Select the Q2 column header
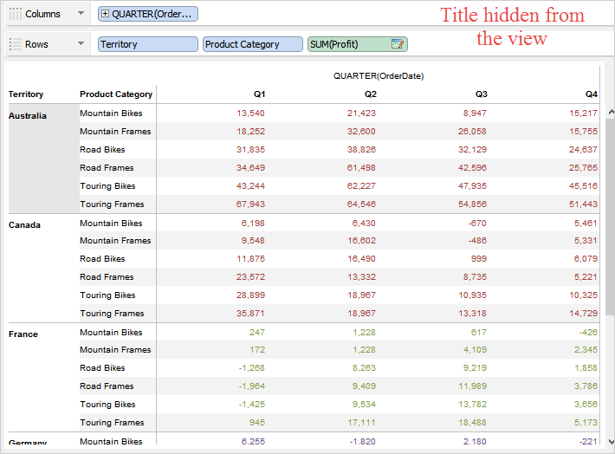The image size is (615, 454). [x=370, y=94]
